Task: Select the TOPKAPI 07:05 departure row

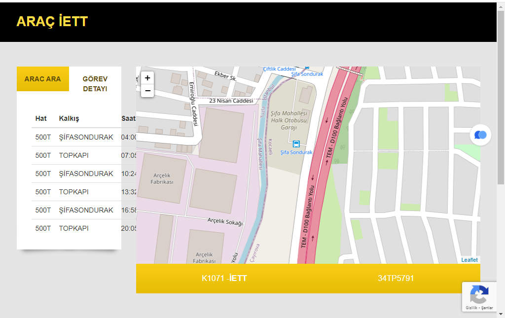Action: 84,155
